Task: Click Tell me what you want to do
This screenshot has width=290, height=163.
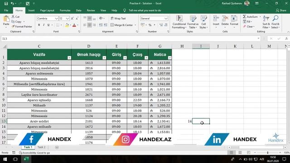Action: click(x=145, y=10)
